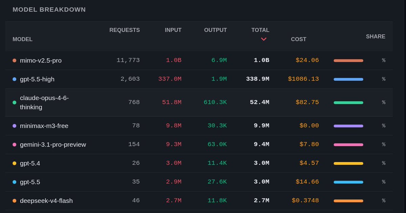Select the gpt-5.5-high model name
Image resolution: width=406 pixels, height=213 pixels.
coord(37,79)
